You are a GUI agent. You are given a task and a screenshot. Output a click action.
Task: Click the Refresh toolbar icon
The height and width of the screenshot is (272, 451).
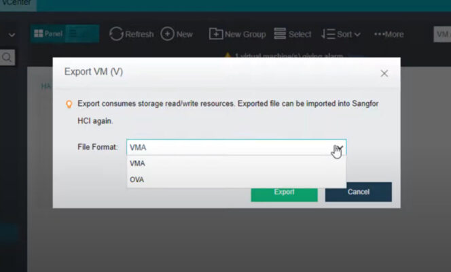[116, 34]
